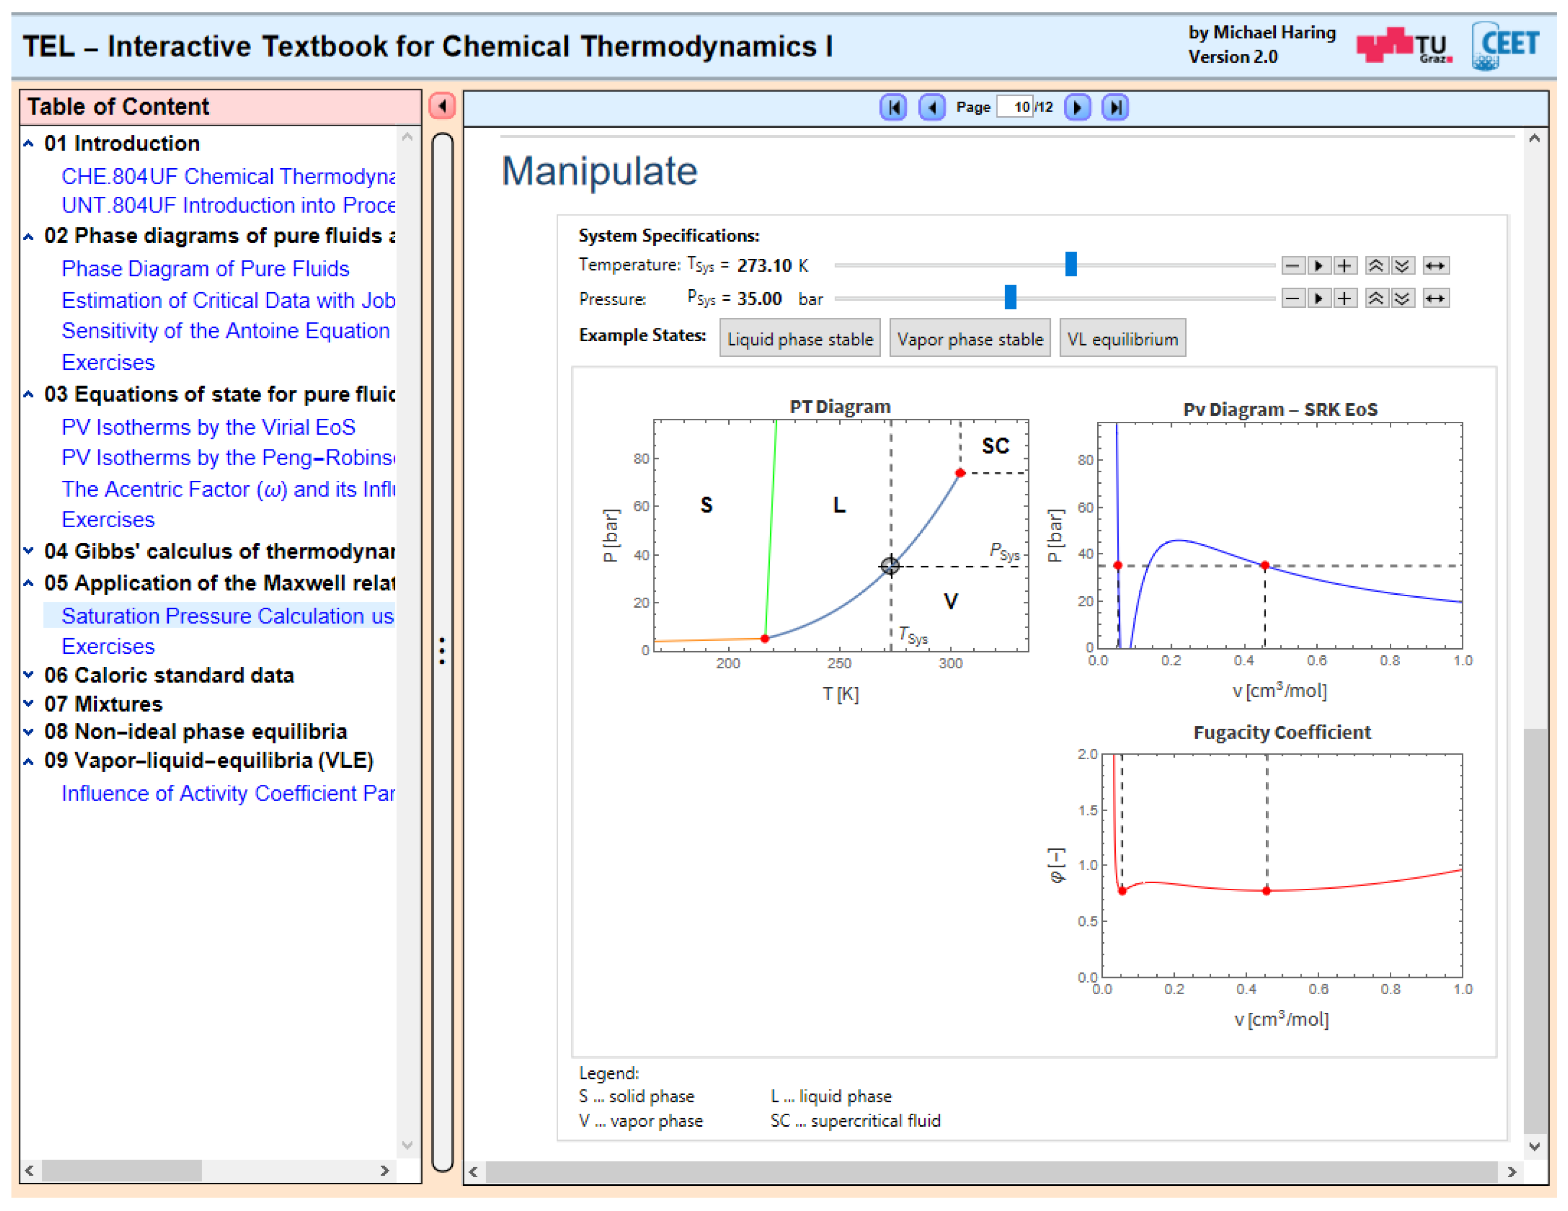The image size is (1568, 1211).
Task: Jump to the last page
Action: pyautogui.click(x=1115, y=108)
